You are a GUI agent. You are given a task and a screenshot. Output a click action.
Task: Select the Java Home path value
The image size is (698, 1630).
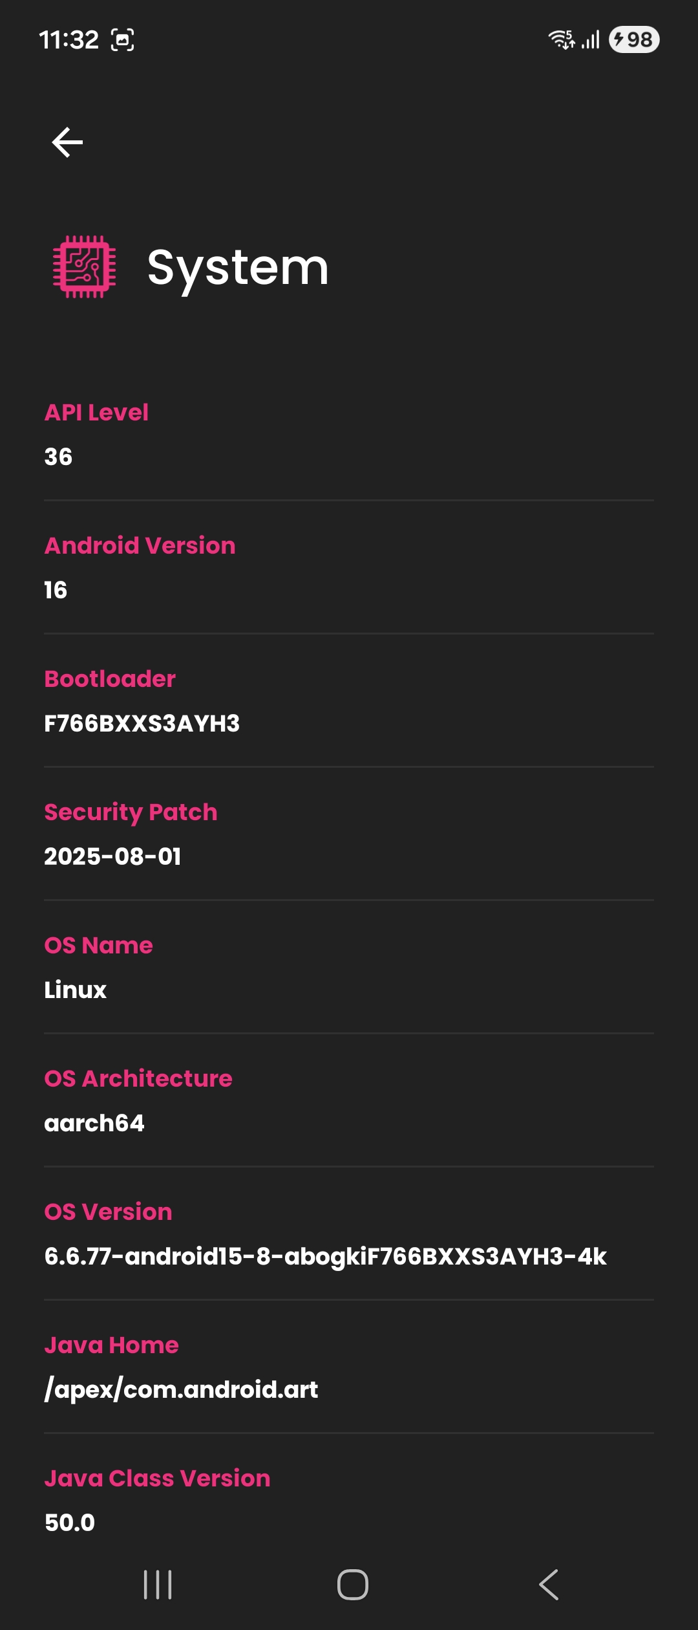[181, 1390]
